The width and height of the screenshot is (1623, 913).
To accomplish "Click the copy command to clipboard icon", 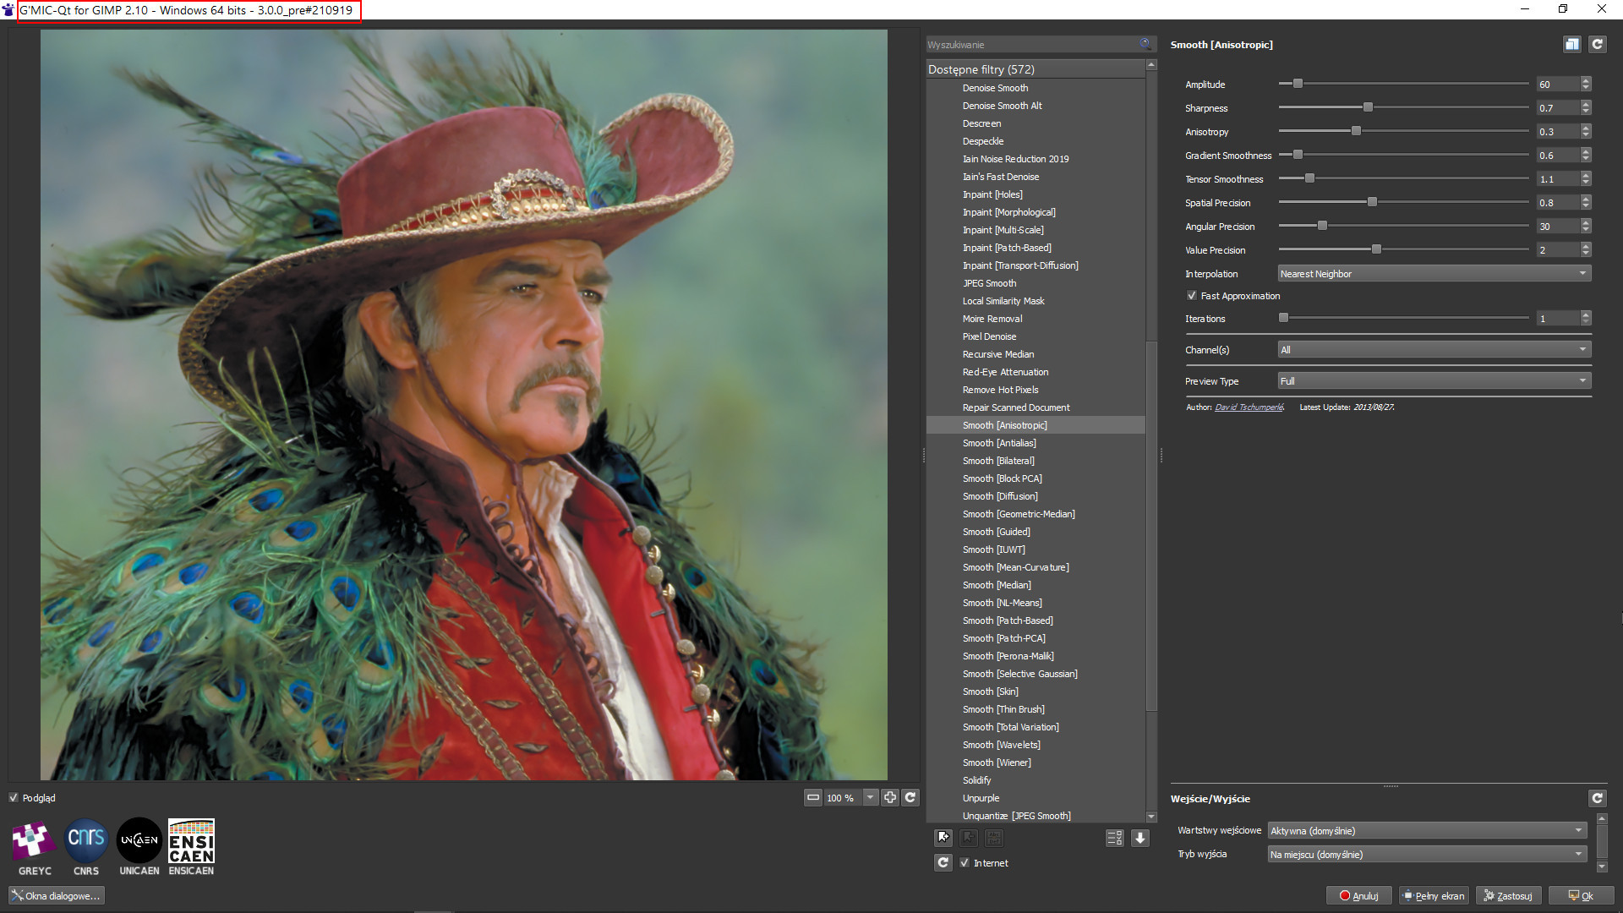I will [1571, 45].
